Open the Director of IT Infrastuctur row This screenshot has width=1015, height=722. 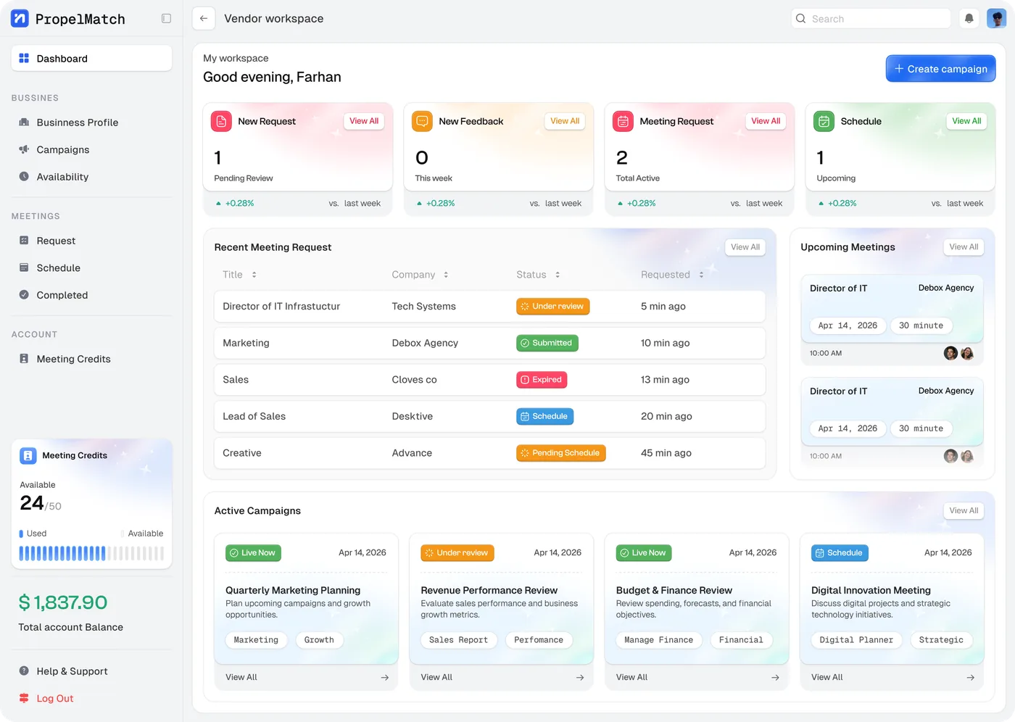(489, 307)
